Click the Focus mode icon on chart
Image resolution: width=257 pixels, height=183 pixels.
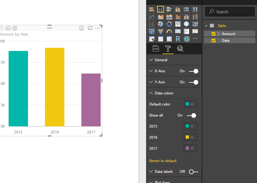[x=90, y=28]
